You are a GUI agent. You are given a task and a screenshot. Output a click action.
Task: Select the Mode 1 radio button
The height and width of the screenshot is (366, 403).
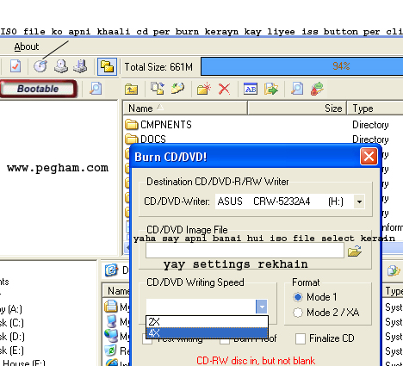click(298, 297)
